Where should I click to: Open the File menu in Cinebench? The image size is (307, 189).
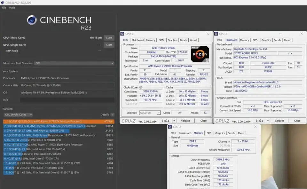(4, 8)
